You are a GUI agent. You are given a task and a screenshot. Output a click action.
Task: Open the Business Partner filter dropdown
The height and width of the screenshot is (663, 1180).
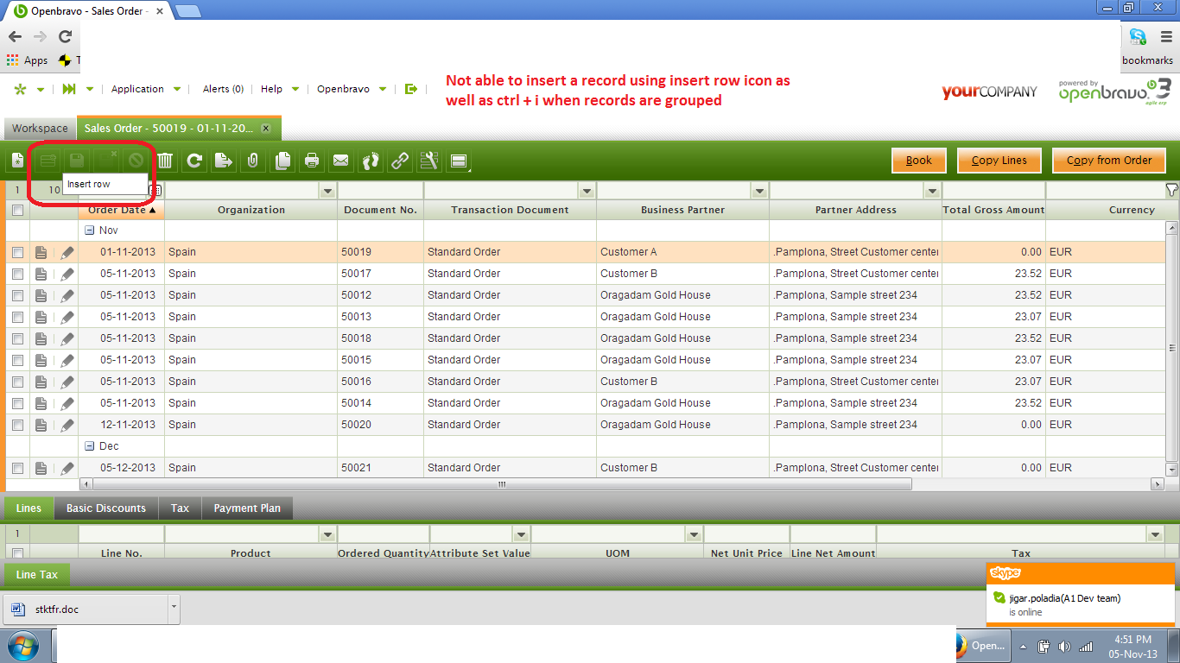[759, 191]
